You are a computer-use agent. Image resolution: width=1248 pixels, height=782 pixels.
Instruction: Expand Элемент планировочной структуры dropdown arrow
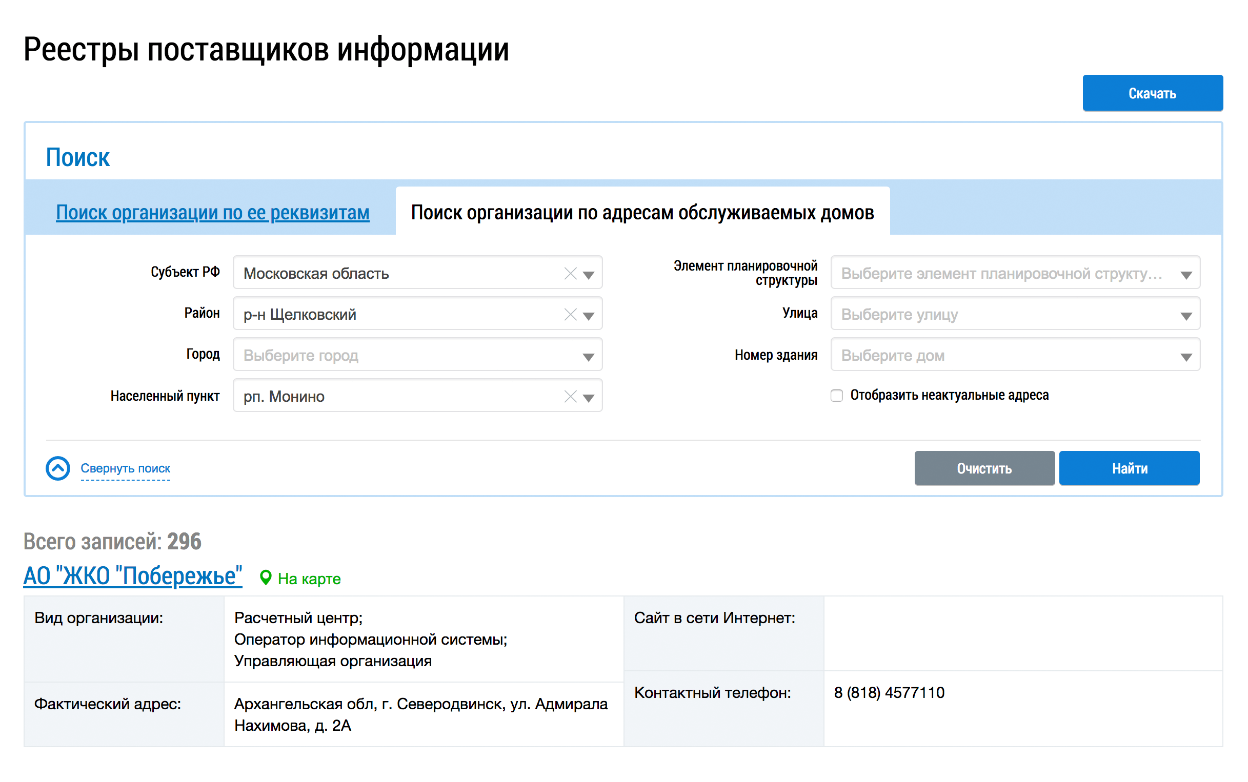[x=1186, y=274]
